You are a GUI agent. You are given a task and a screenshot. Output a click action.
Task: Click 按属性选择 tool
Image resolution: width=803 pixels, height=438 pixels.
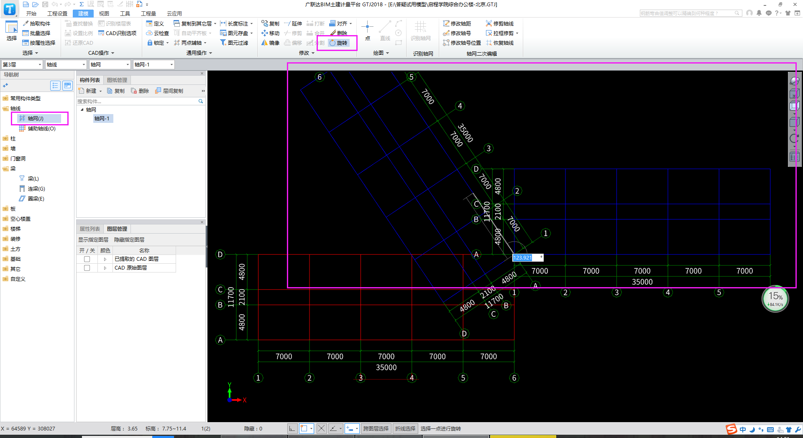pyautogui.click(x=38, y=43)
